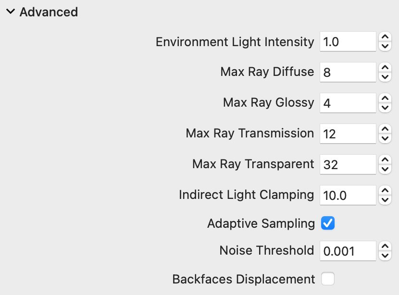Decrease Max Ray Transparent stepper down
Viewport: 399px width, 295px height.
click(x=385, y=169)
